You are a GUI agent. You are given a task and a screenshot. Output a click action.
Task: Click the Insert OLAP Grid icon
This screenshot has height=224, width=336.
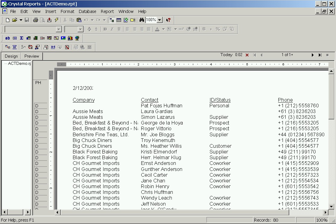tap(35, 38)
